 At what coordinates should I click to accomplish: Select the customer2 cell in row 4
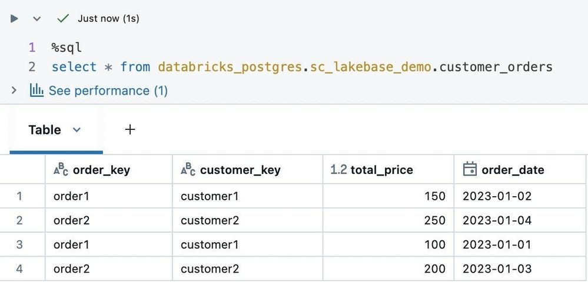[x=210, y=268]
